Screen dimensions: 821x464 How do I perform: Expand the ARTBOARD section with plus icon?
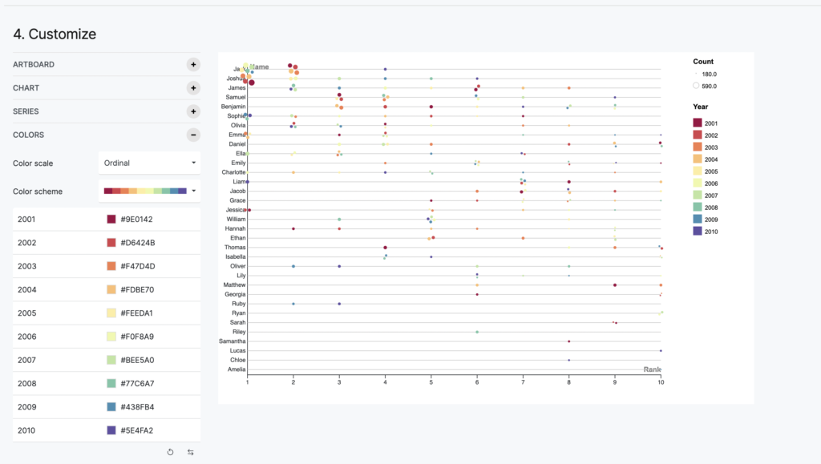click(x=193, y=64)
